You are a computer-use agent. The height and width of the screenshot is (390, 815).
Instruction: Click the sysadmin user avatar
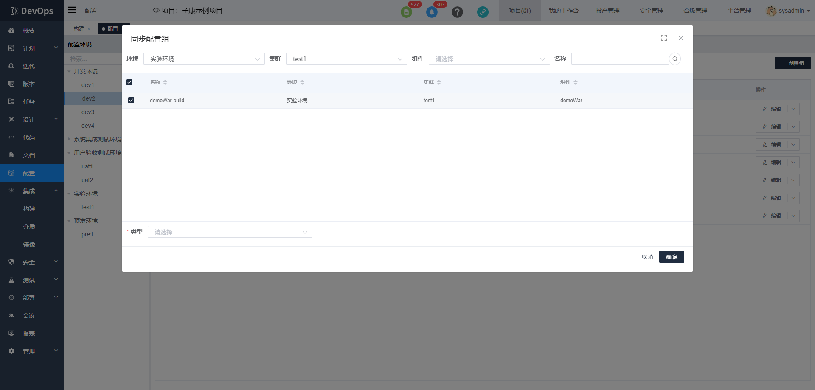771,11
